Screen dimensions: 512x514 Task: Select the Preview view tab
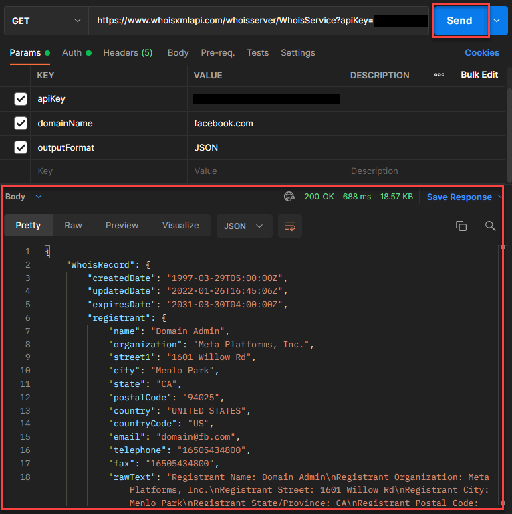[x=122, y=225]
